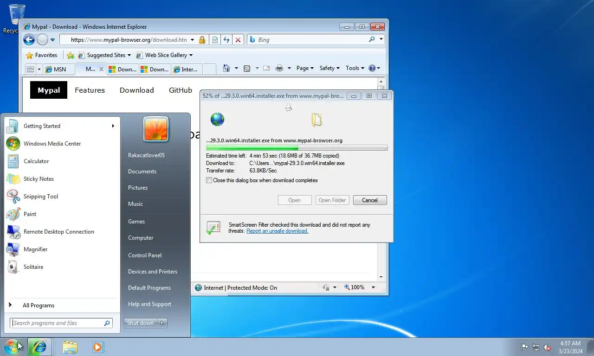Viewport: 594px width, 356px height.
Task: Toggle Compatibility View icon
Action: pyautogui.click(x=215, y=40)
